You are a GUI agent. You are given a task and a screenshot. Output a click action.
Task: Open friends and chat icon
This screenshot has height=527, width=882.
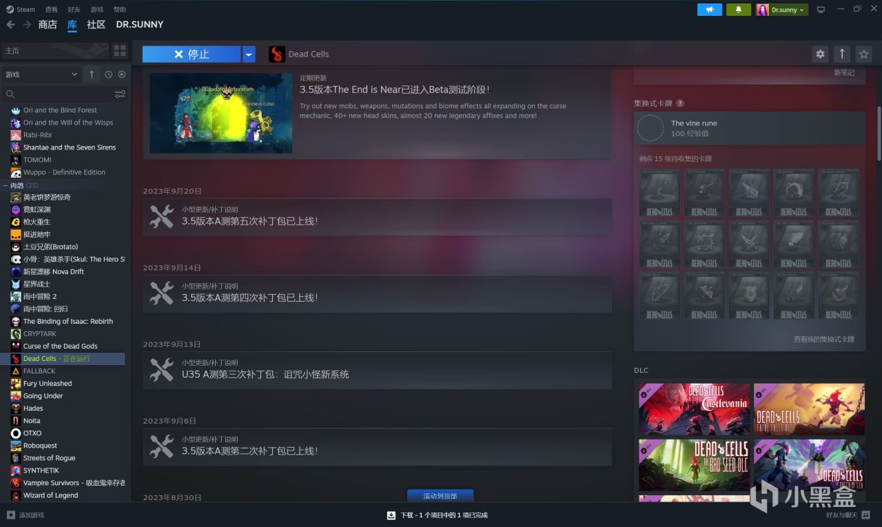point(866,515)
